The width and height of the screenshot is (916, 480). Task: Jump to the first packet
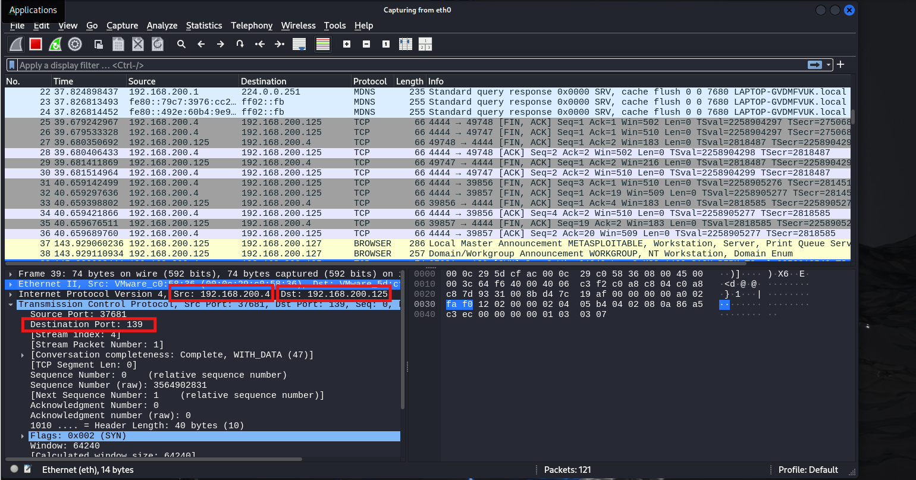[260, 44]
